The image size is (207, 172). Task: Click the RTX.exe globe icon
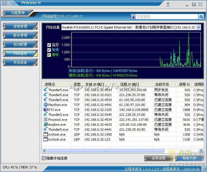(46, 110)
